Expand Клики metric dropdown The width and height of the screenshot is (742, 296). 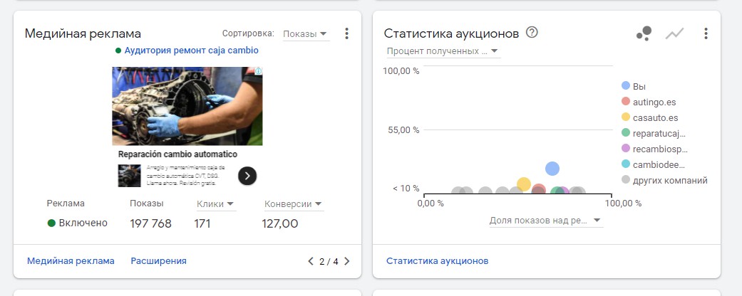[x=216, y=204]
